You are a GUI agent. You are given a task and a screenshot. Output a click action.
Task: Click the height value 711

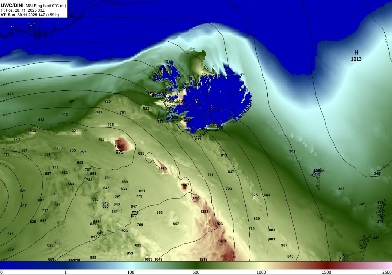pos(210,175)
